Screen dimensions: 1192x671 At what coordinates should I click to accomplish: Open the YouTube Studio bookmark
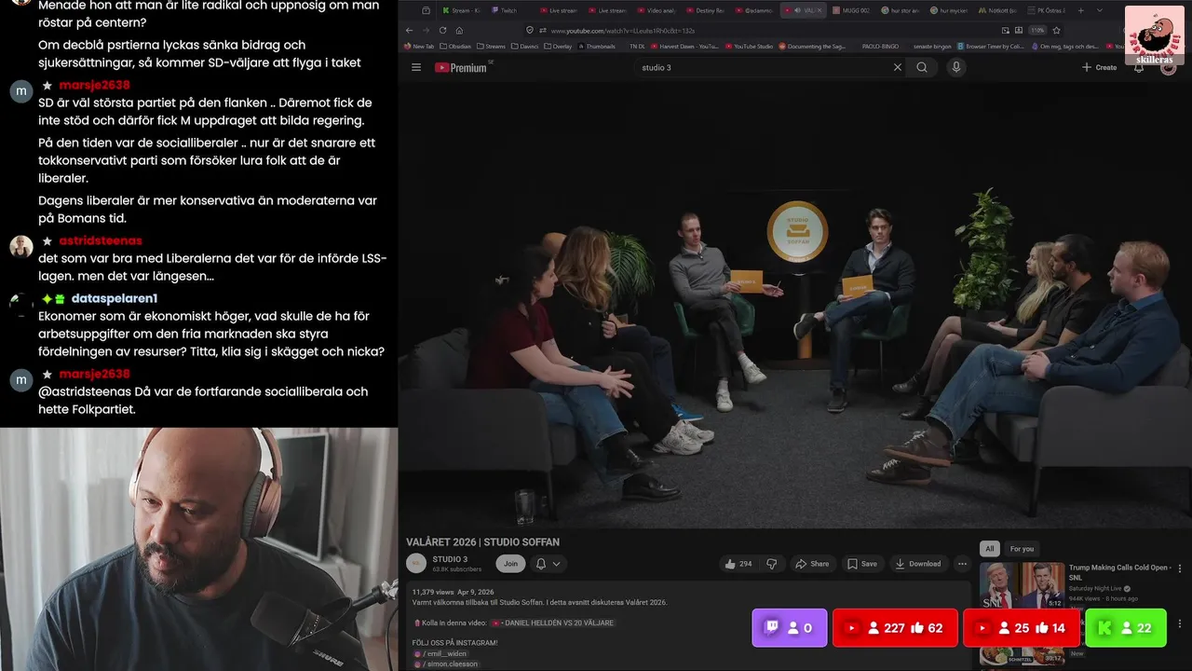748,46
